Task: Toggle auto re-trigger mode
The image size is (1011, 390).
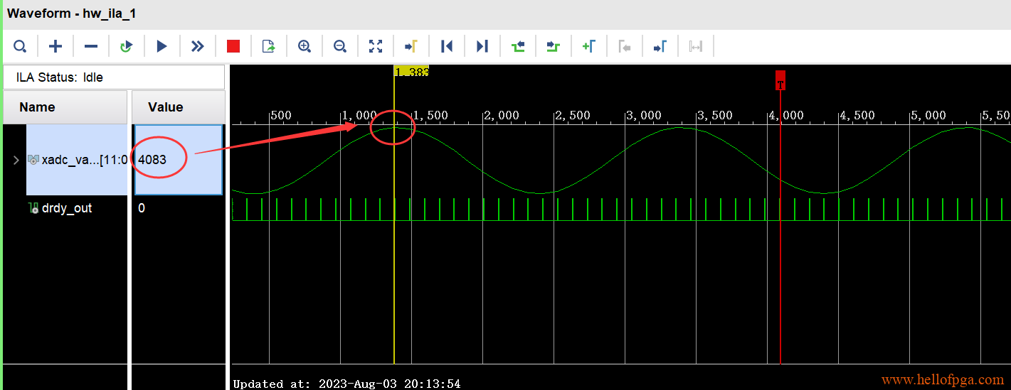Action: 127,47
